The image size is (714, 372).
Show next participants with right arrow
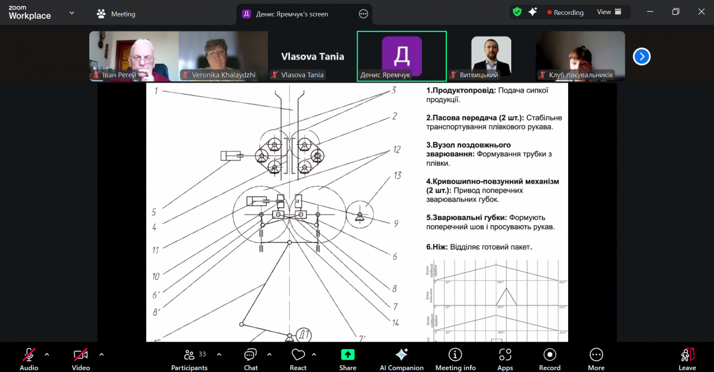pos(641,56)
